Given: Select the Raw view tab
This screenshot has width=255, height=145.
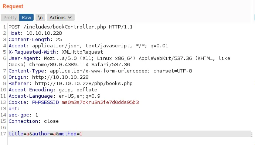Looking at the screenshot, I should coord(26,18).
